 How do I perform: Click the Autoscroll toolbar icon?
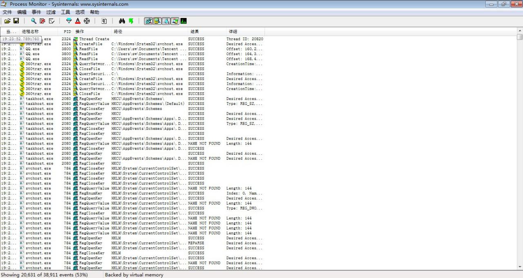42,21
